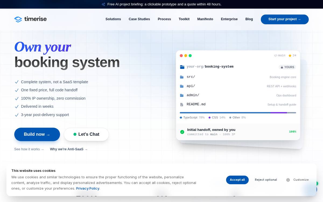Click the yellow window dot
The height and width of the screenshot is (202, 323).
pyautogui.click(x=186, y=56)
